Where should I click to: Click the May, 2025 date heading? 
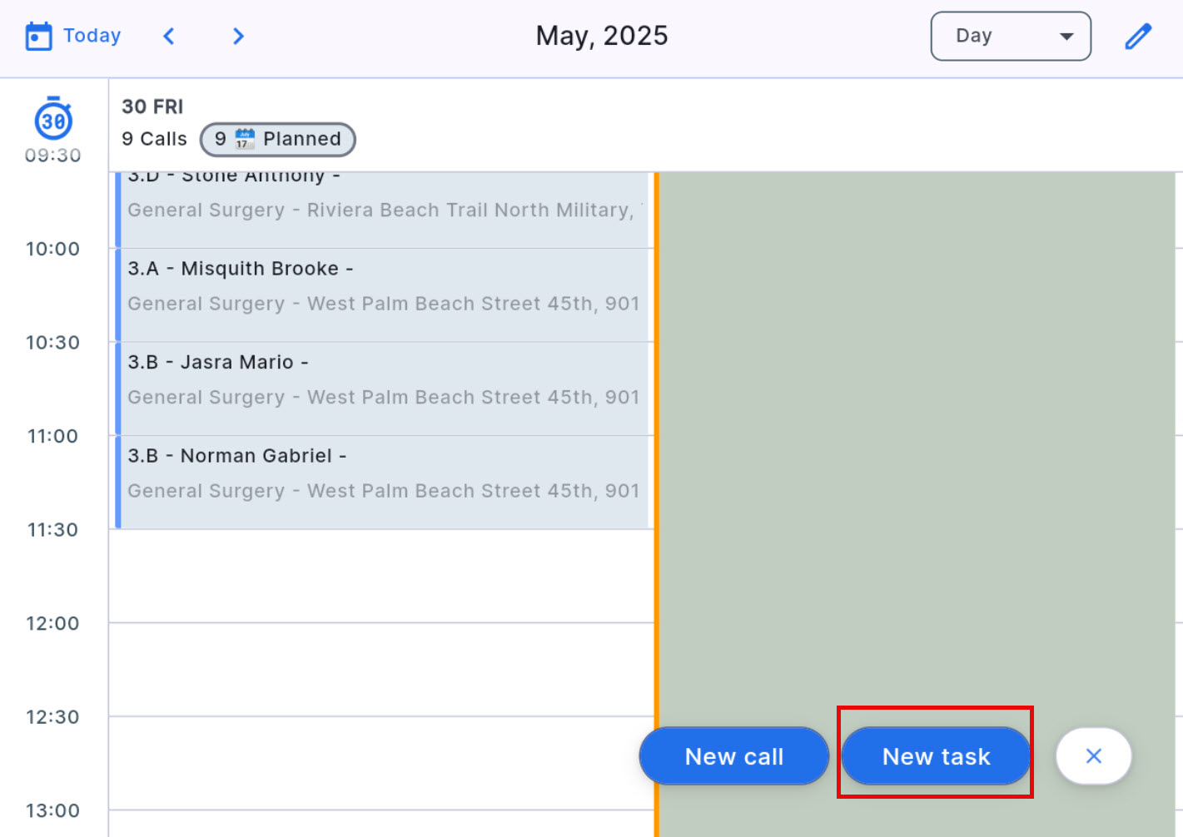(x=601, y=36)
